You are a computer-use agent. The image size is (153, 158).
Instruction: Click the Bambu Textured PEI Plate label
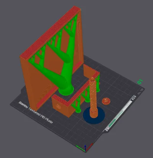tap(36, 112)
